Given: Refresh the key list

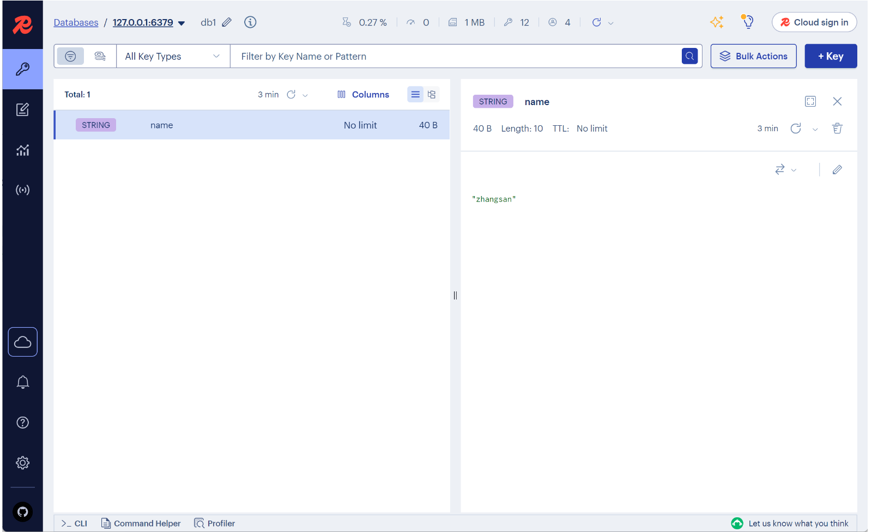Looking at the screenshot, I should coord(291,95).
